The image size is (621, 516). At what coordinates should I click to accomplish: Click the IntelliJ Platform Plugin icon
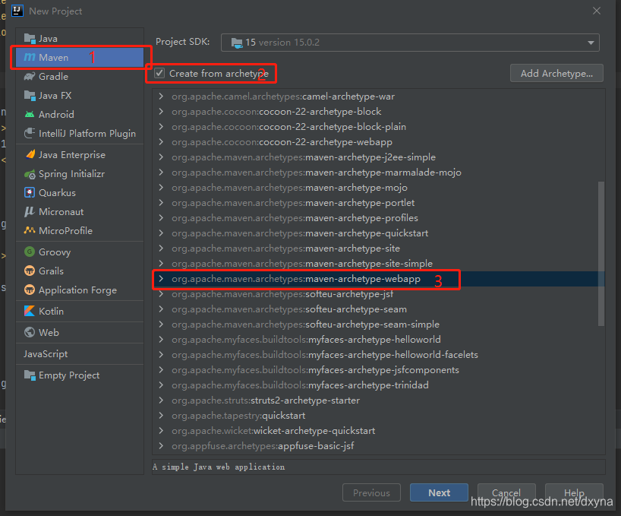(30, 133)
